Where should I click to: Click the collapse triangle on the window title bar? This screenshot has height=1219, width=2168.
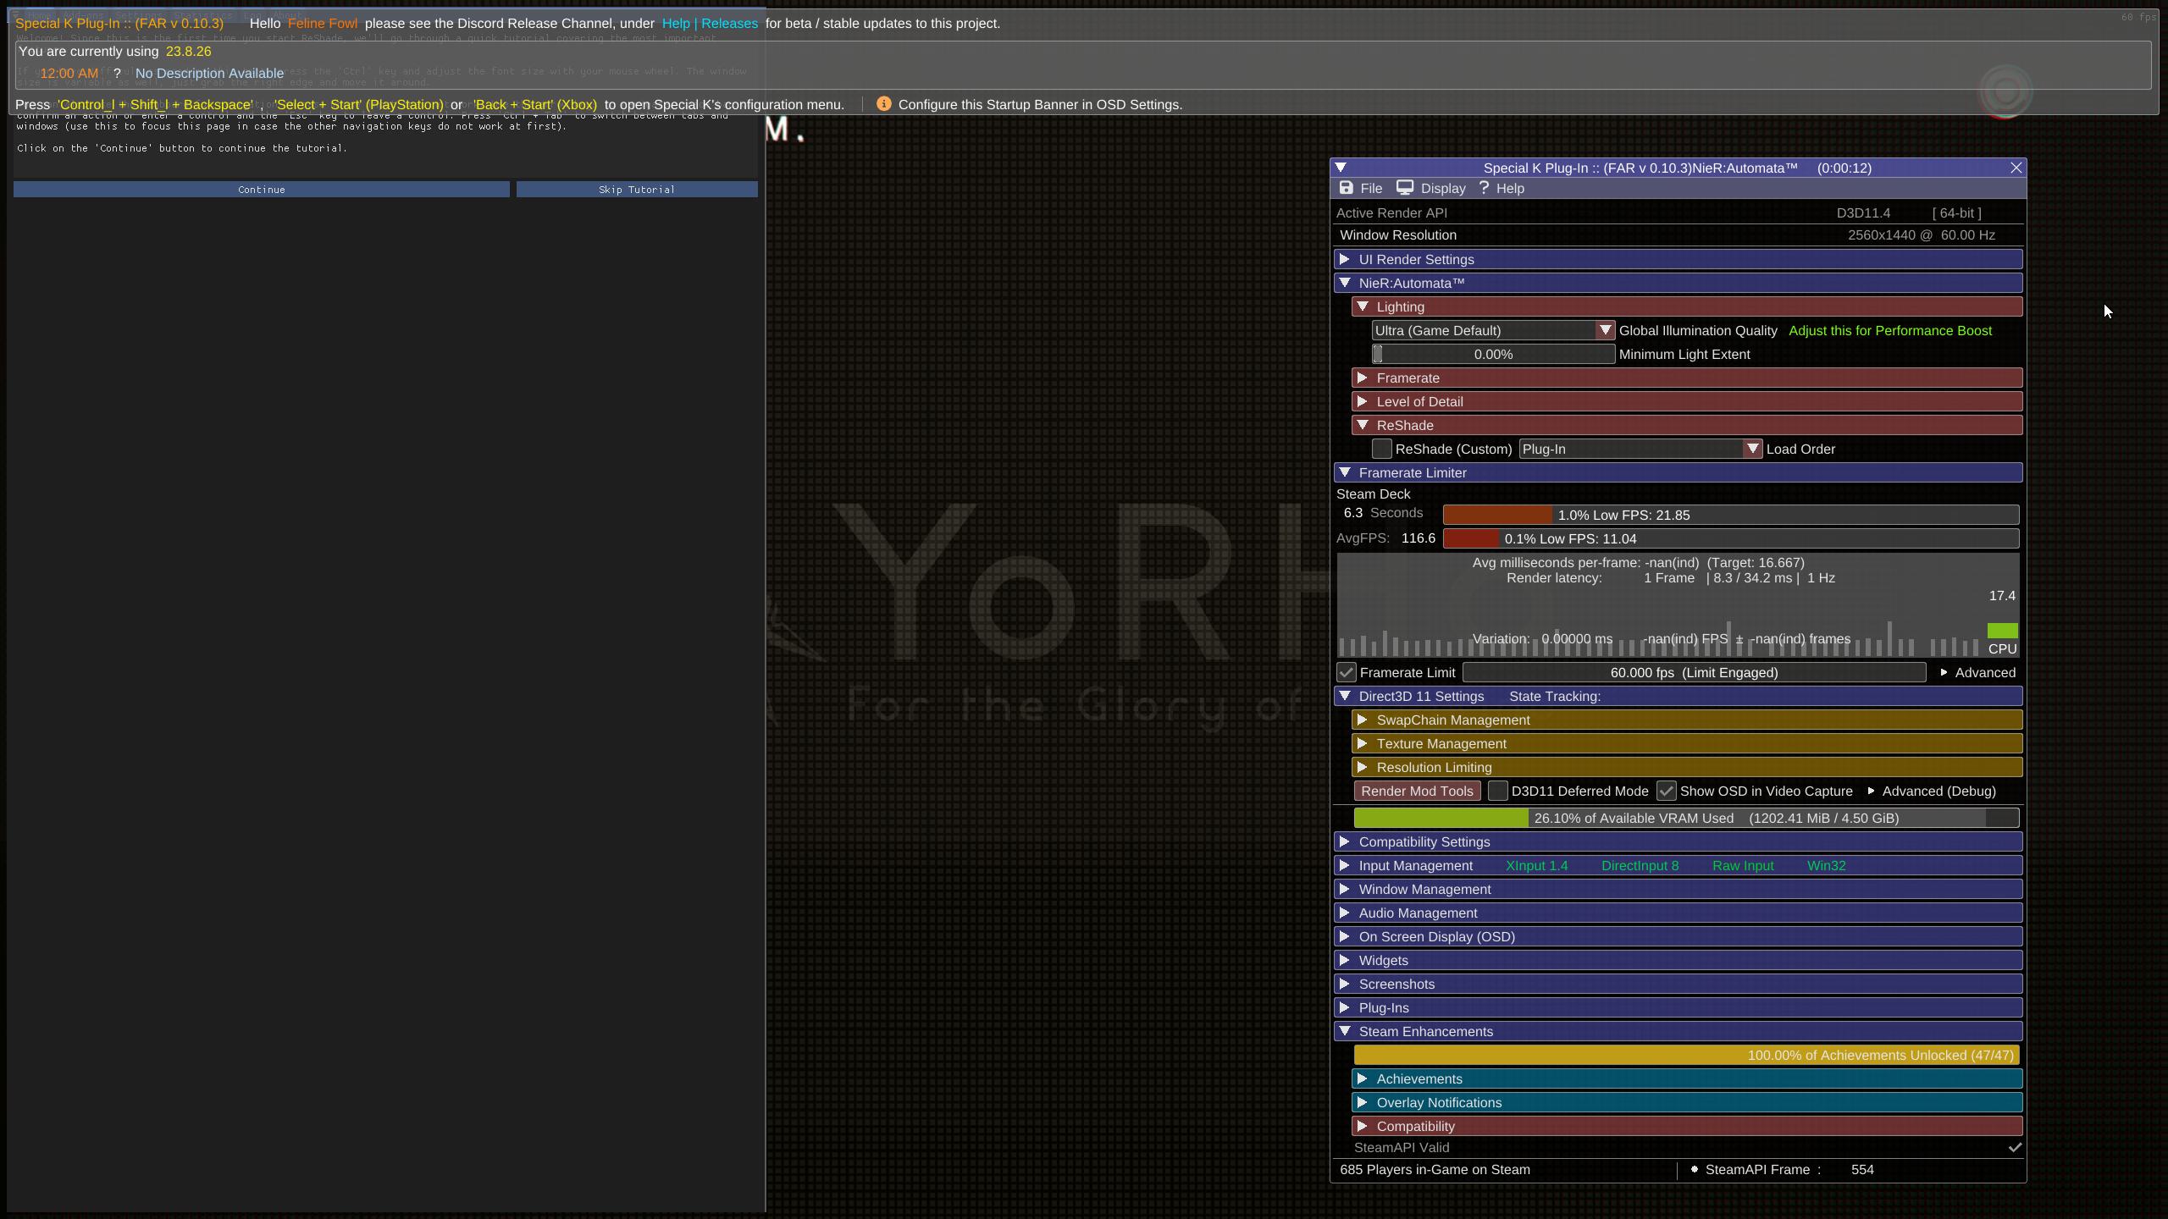pos(1342,167)
